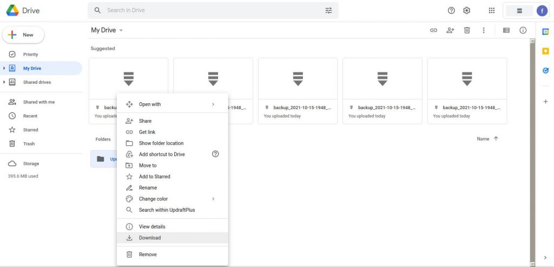The image size is (554, 267).
Task: Open search options filter icon
Action: (328, 10)
